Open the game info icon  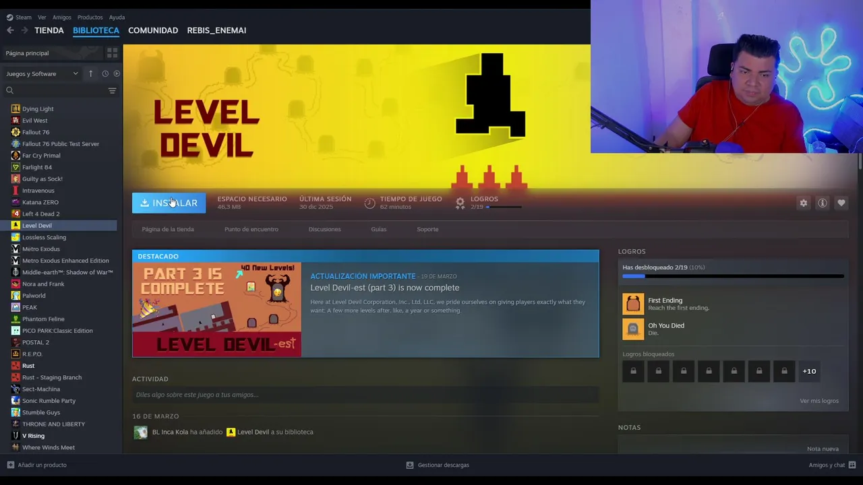point(822,203)
